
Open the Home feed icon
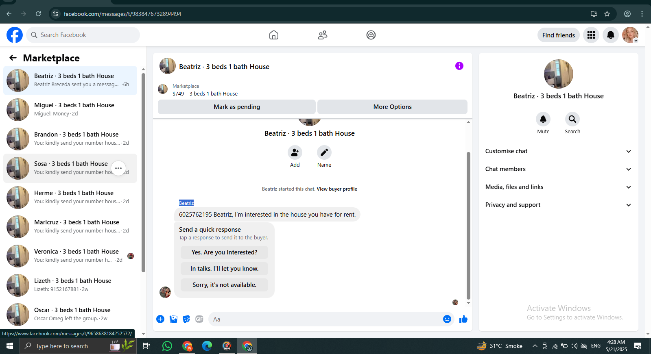click(x=274, y=35)
